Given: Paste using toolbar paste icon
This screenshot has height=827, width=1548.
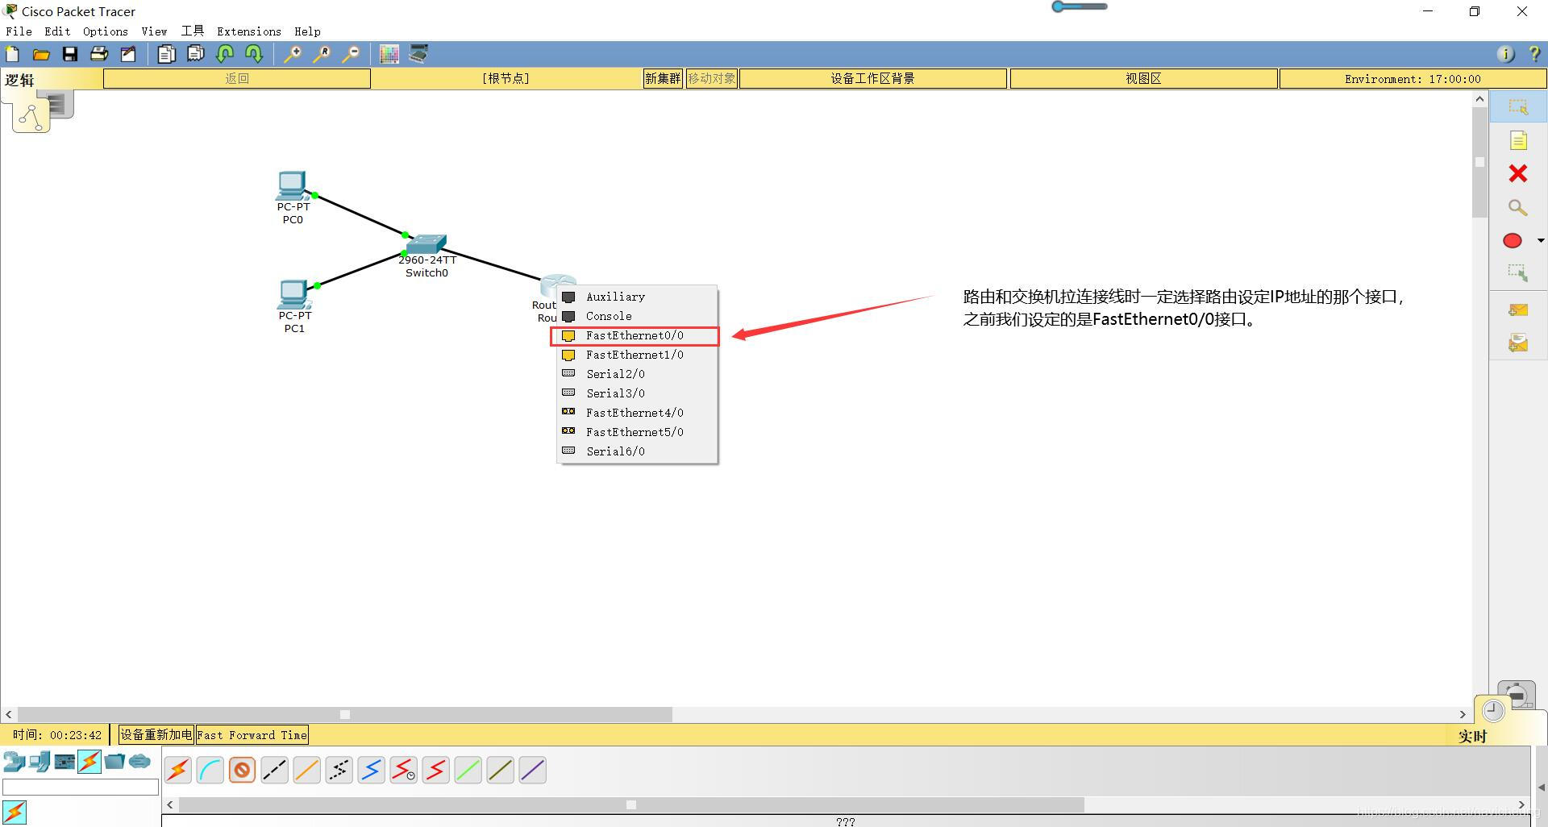Looking at the screenshot, I should (196, 54).
